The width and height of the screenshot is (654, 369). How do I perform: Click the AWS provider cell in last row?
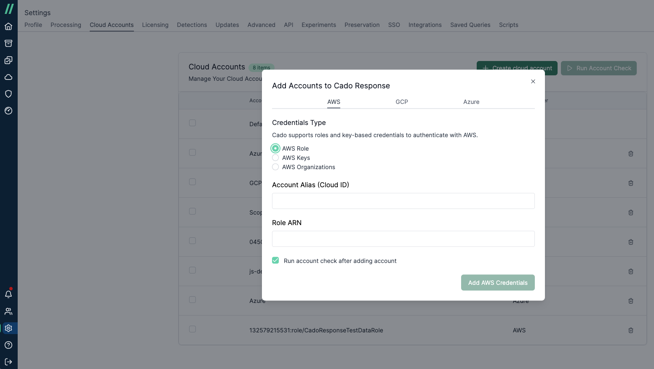(x=519, y=330)
